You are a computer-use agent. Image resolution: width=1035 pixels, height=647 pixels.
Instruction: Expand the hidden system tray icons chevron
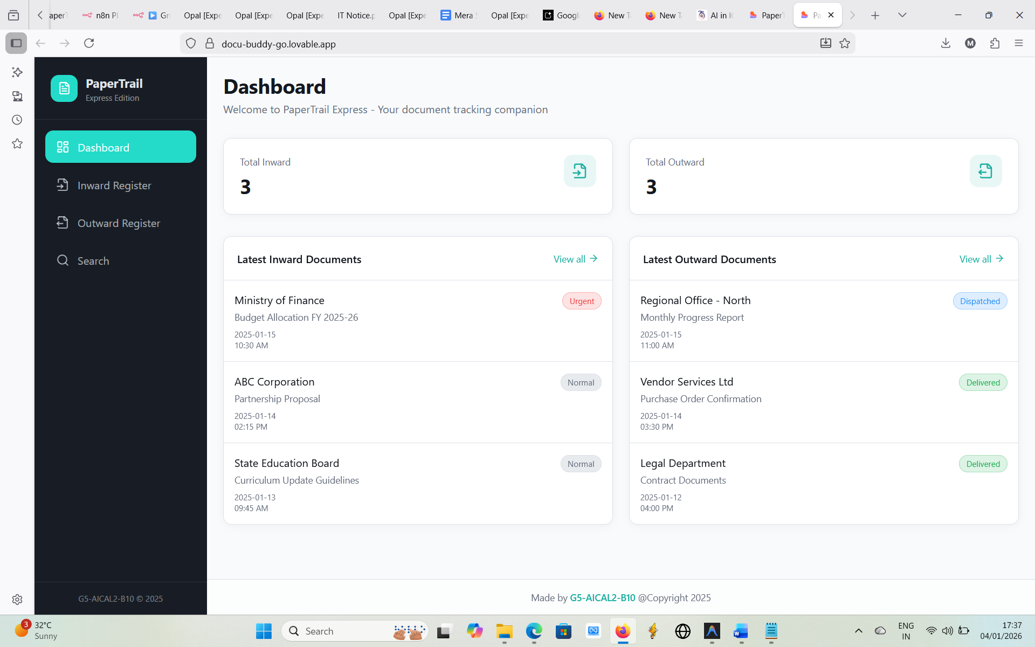(x=858, y=631)
